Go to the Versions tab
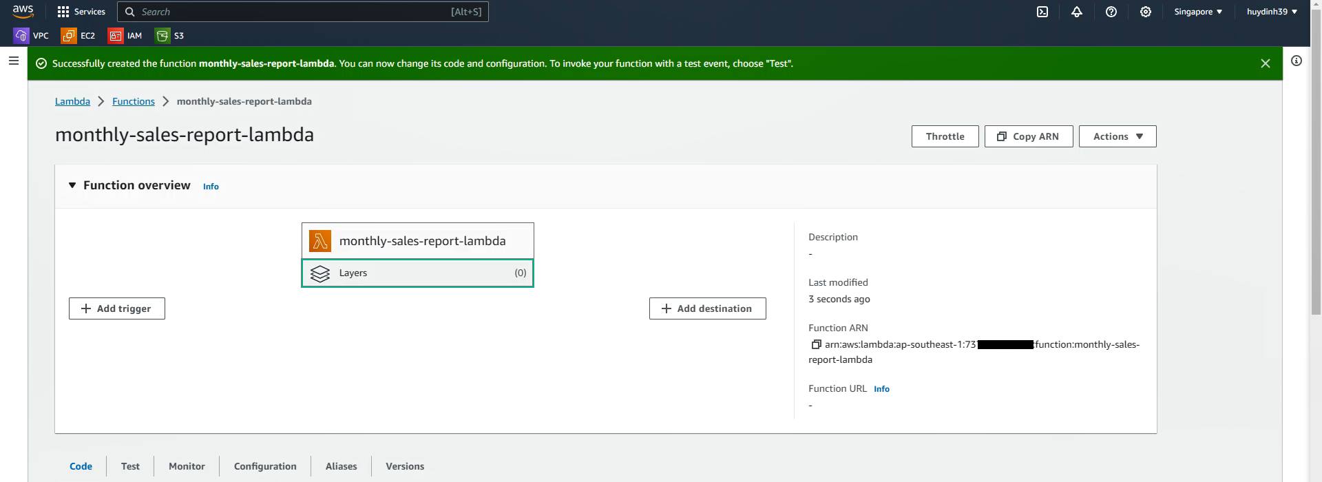 tap(405, 466)
